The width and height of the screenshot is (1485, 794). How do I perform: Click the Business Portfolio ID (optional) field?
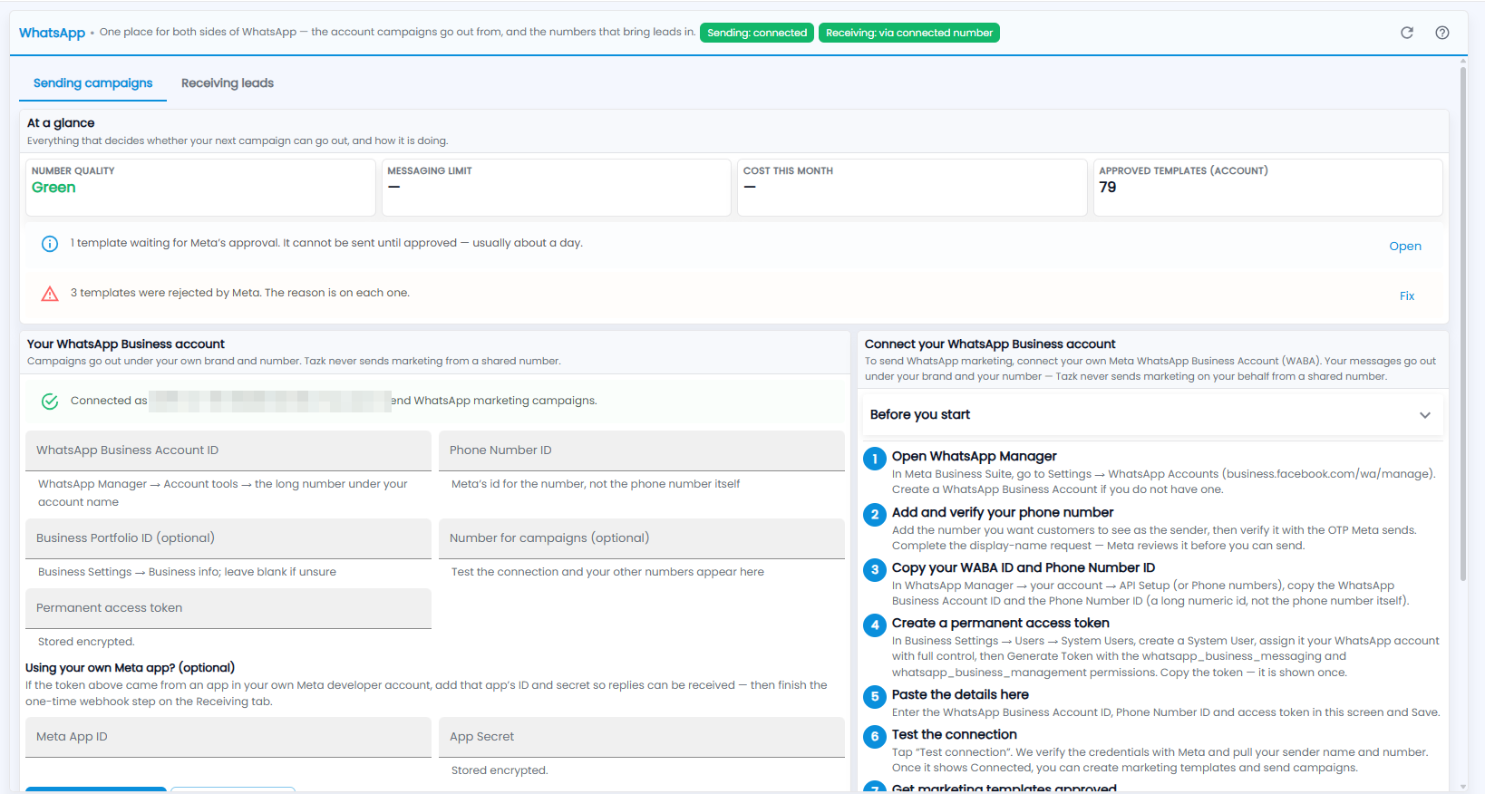228,538
